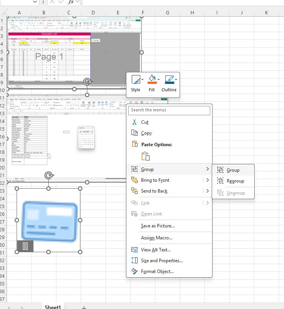Open View Alt Text from menu

[169, 250]
